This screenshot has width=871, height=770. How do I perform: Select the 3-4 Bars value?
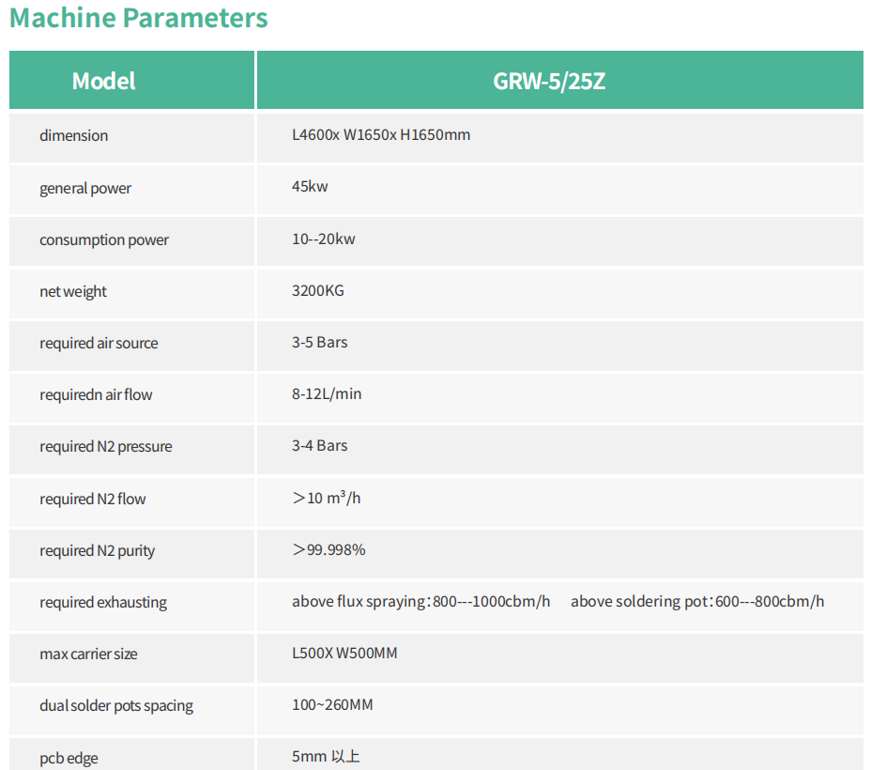point(319,445)
